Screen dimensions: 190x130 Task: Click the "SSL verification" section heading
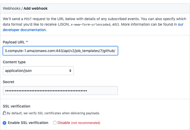tap(16, 106)
